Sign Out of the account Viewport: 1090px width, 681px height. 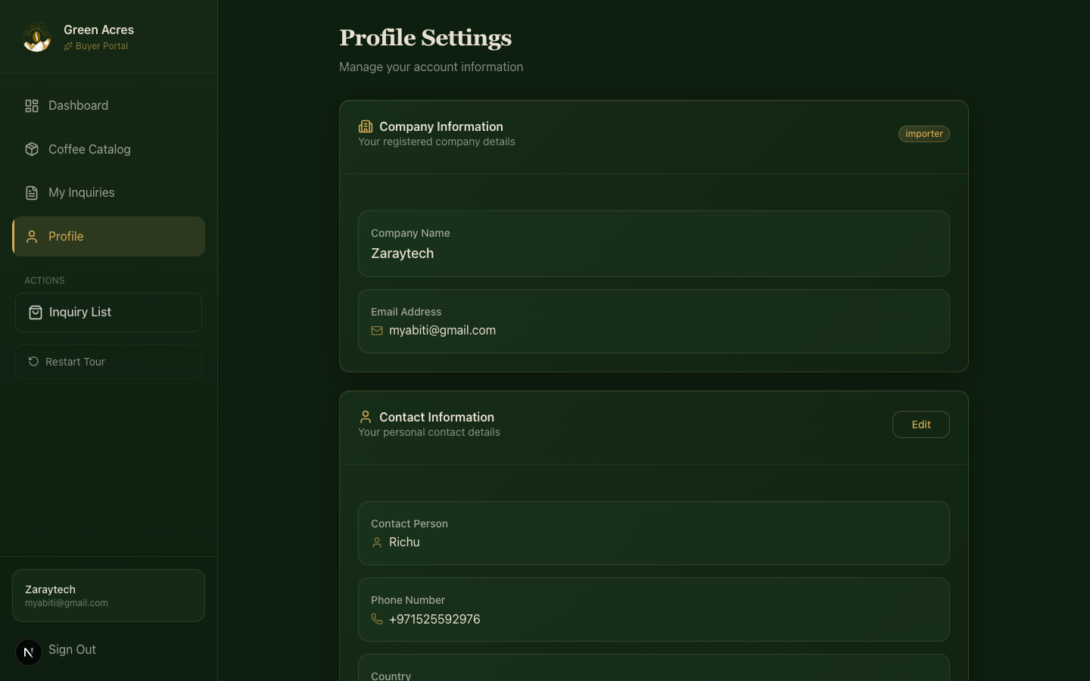point(72,650)
